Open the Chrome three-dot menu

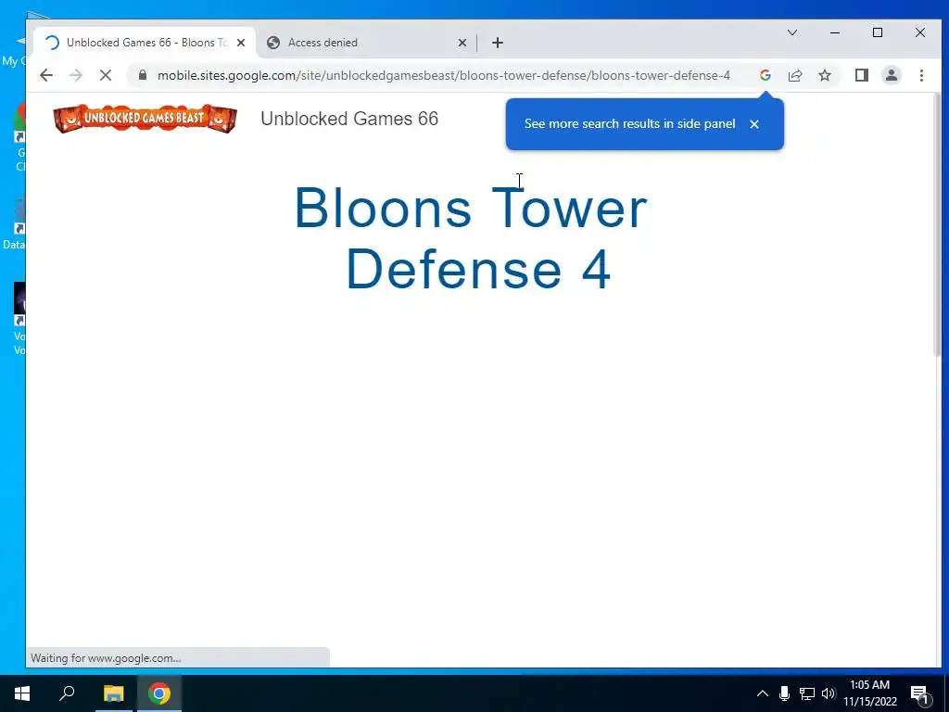921,75
